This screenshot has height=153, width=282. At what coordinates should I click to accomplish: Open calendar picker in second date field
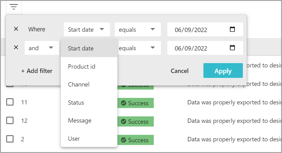tap(232, 48)
